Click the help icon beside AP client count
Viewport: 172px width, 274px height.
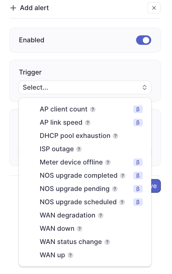coord(93,110)
